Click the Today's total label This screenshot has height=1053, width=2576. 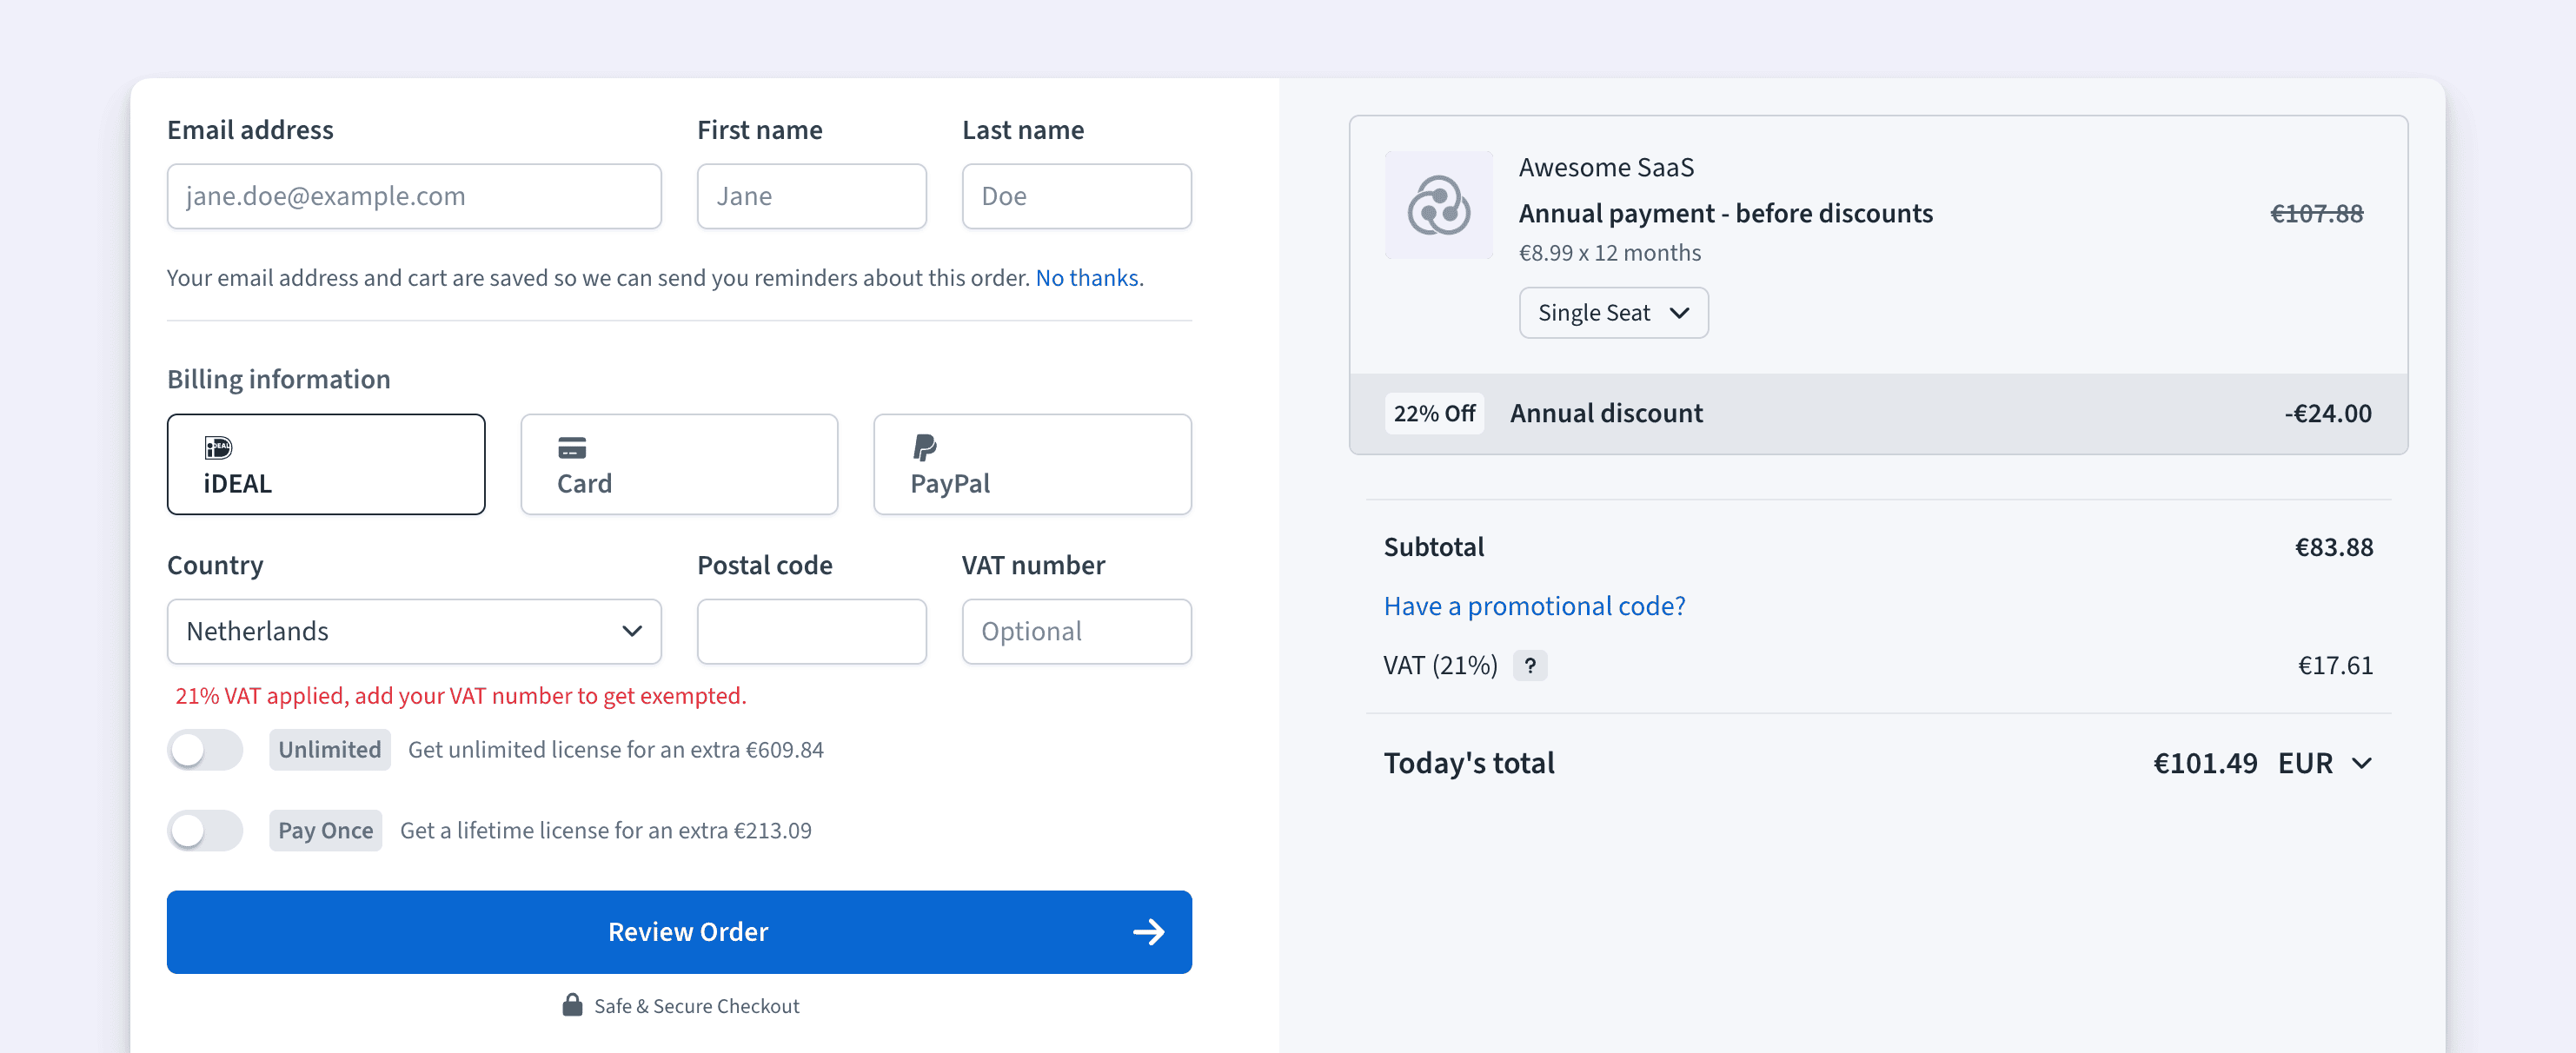click(1468, 763)
